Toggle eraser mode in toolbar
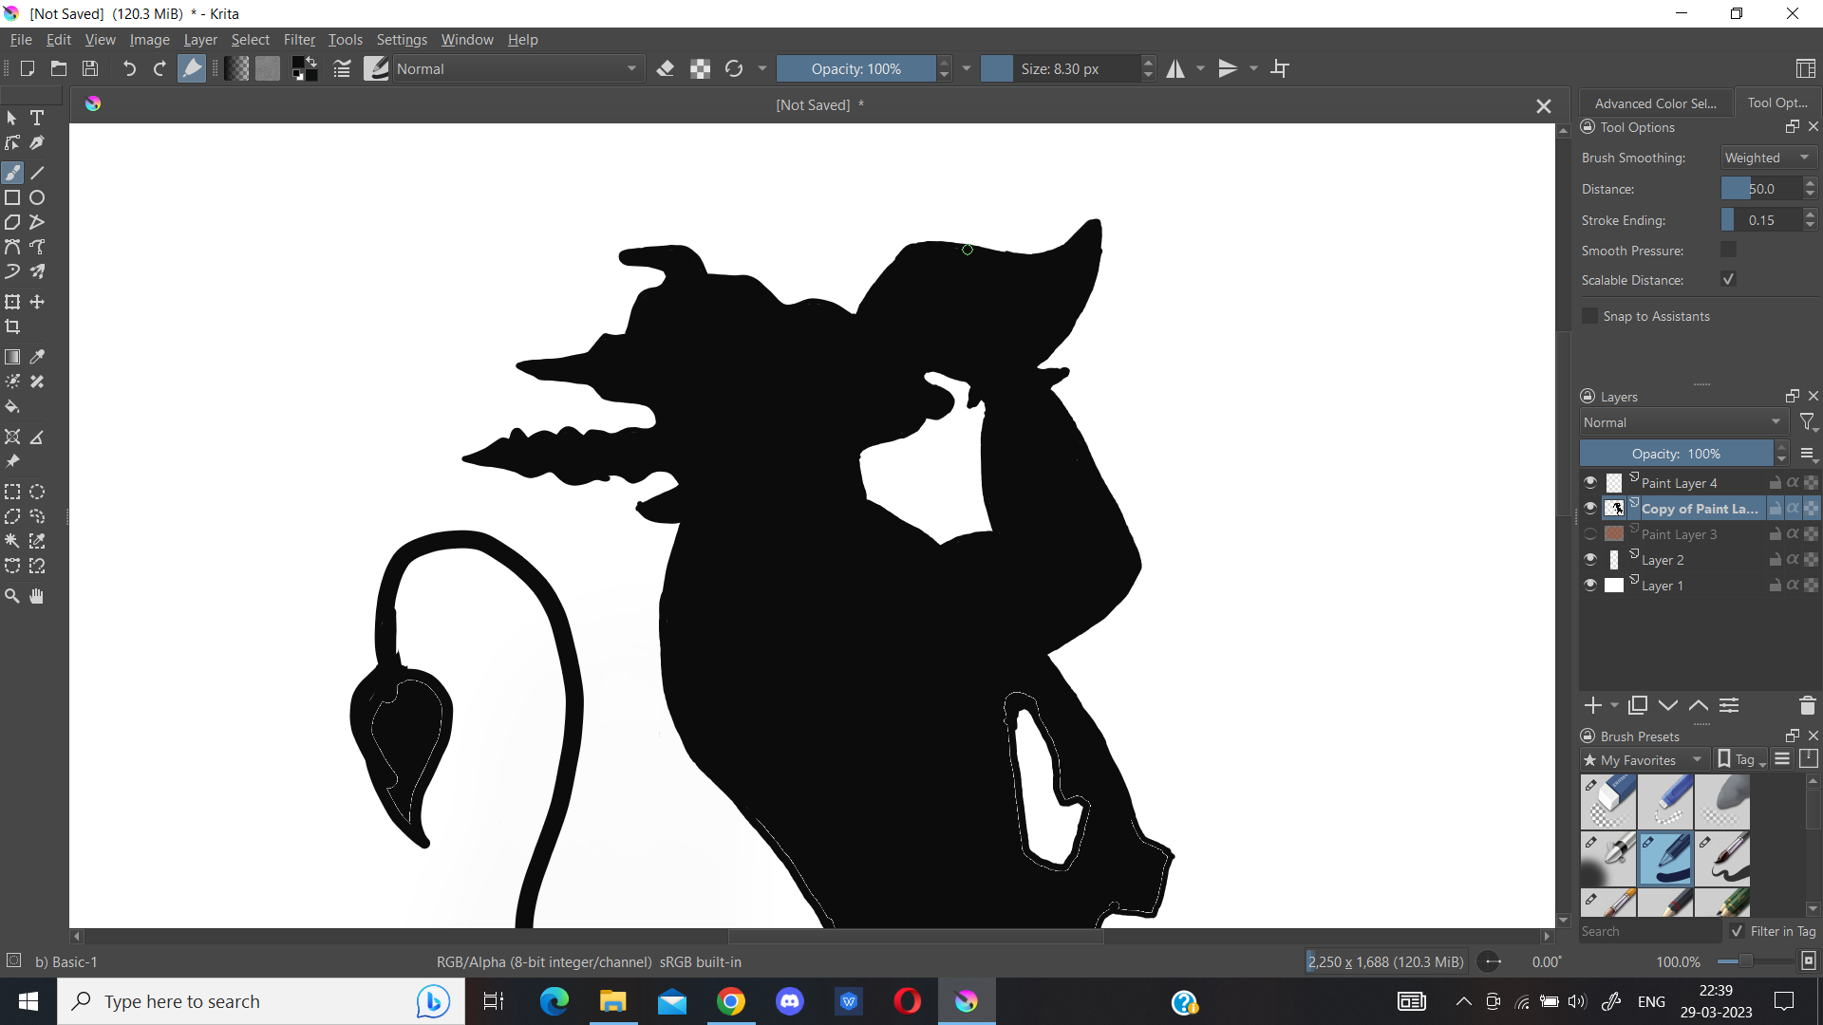The height and width of the screenshot is (1025, 1823). (x=666, y=68)
